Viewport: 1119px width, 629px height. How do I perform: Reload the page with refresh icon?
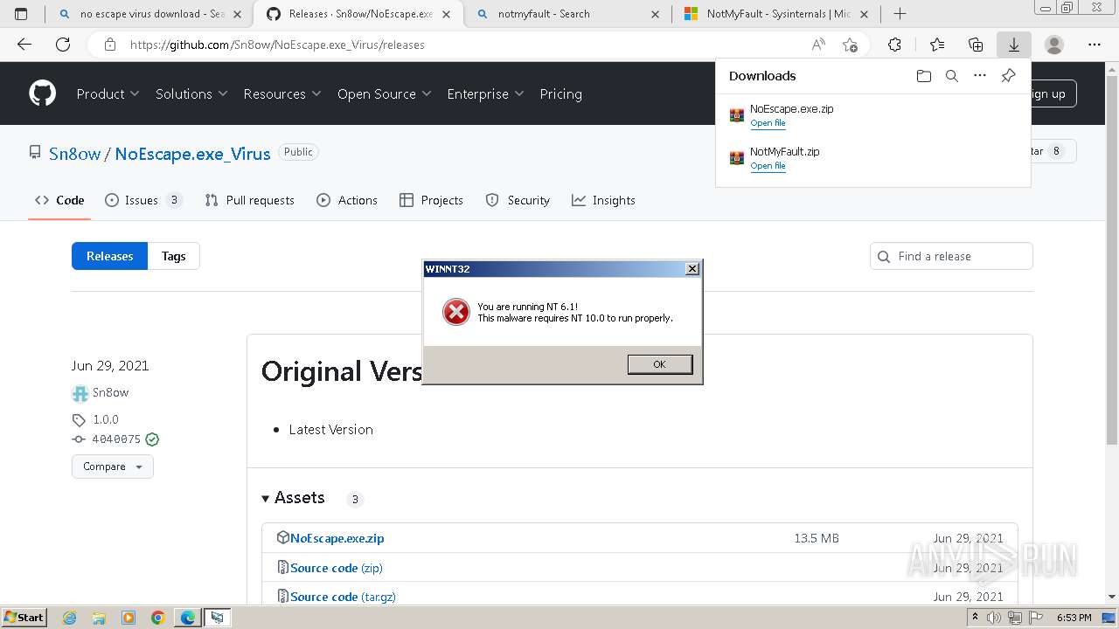click(63, 45)
